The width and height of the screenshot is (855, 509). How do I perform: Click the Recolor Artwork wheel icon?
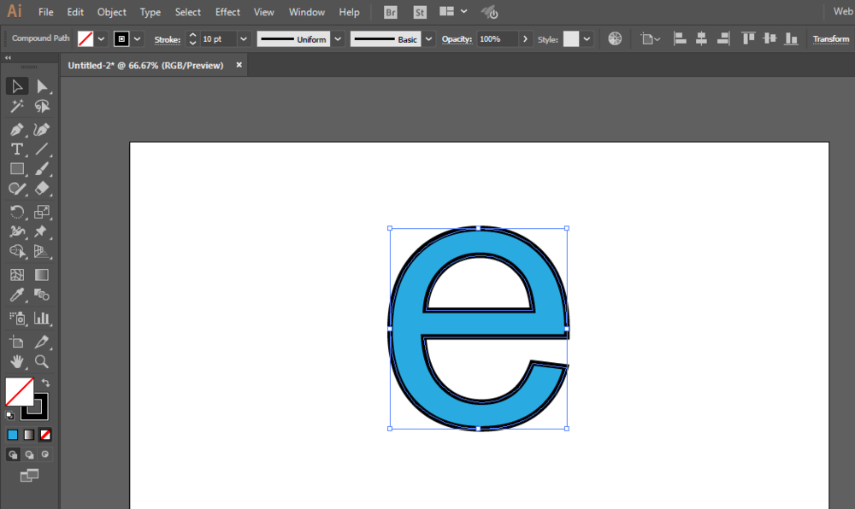[x=615, y=39]
